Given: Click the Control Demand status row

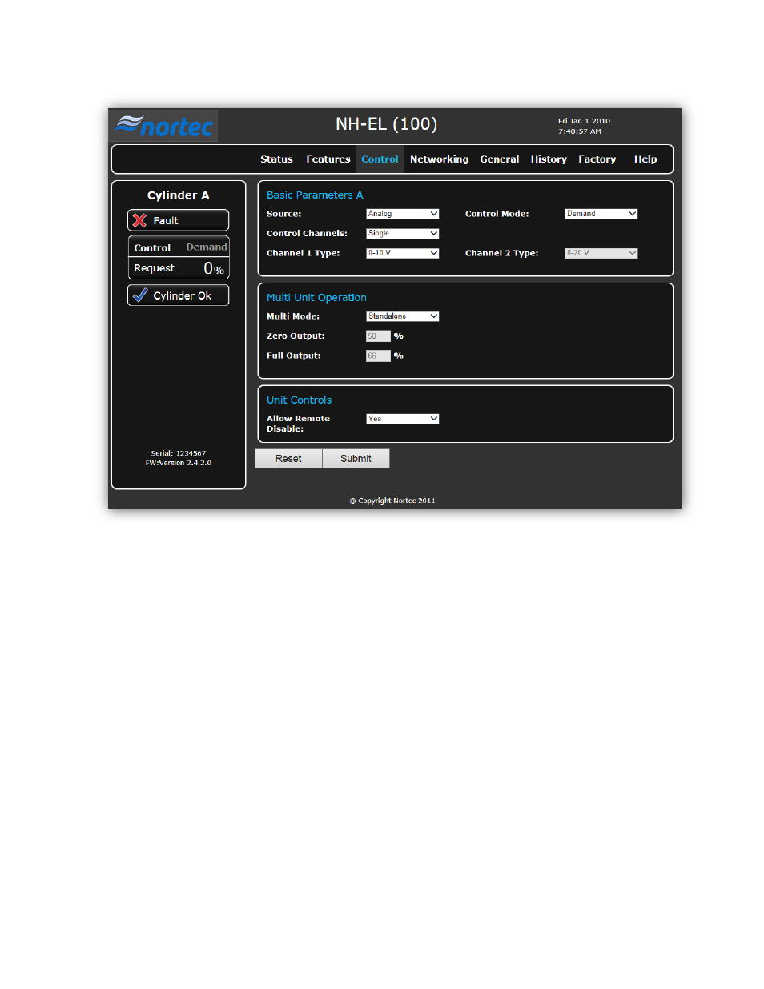Looking at the screenshot, I should [x=179, y=247].
